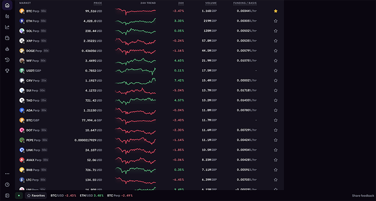Image resolution: width=376 pixels, height=201 pixels.
Task: Open the BTC/USD ticker in bottom bar
Action: coord(62,196)
